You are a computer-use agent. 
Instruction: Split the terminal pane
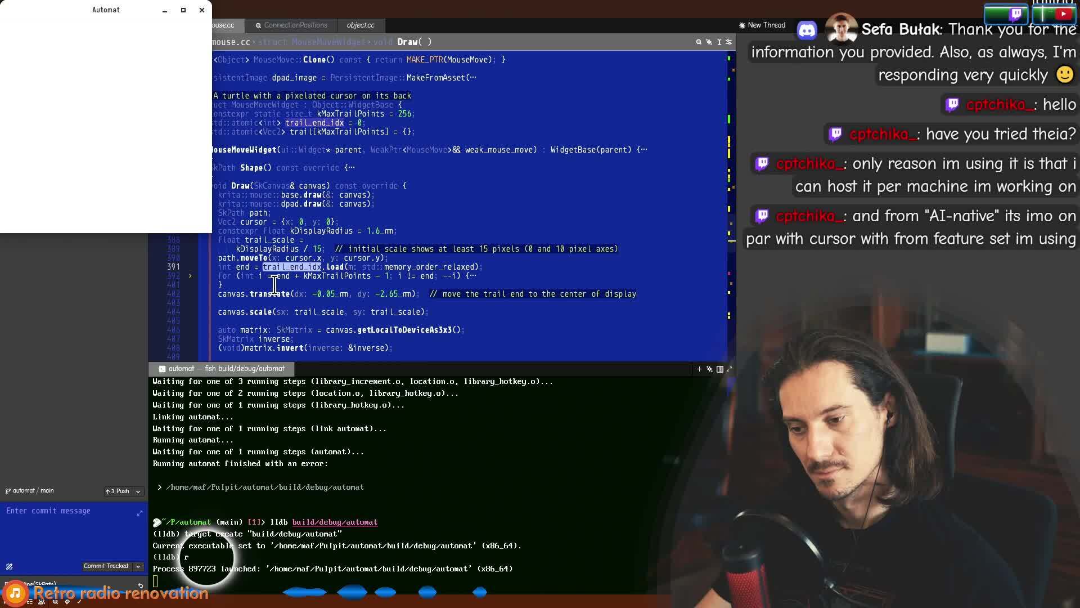[719, 369]
